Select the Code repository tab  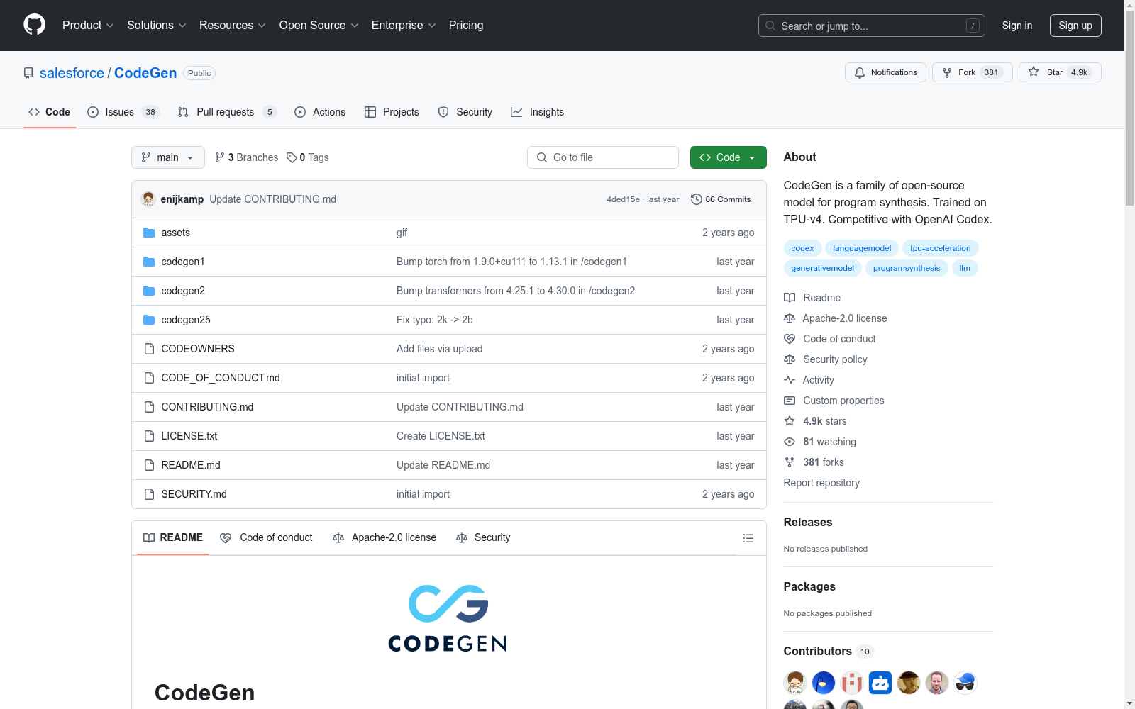pos(50,112)
